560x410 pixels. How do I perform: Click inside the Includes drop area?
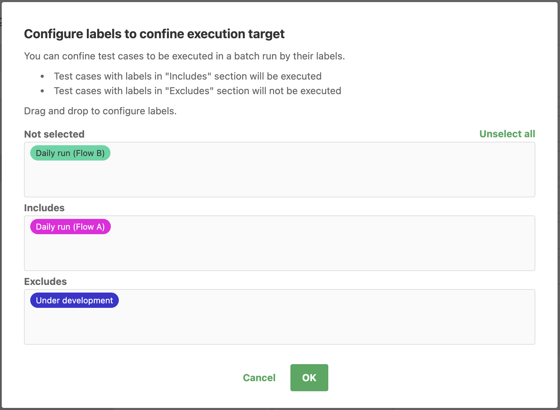click(x=279, y=243)
